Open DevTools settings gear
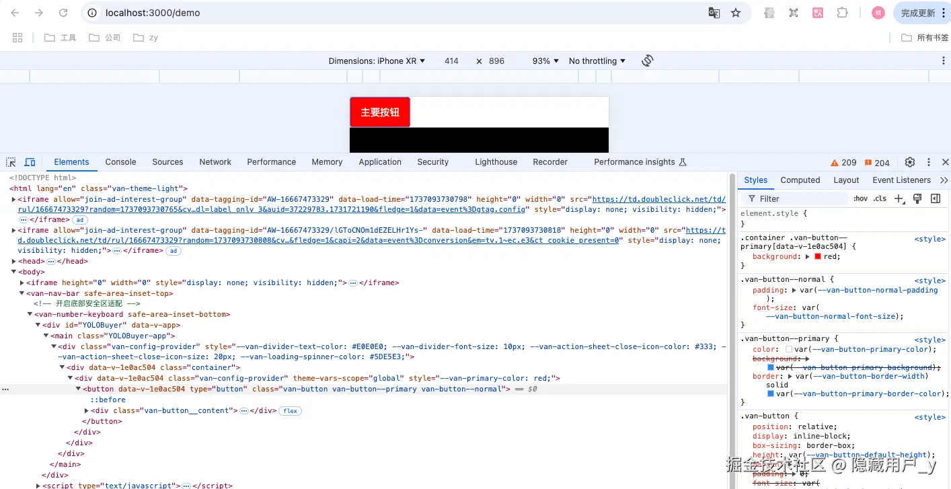 tap(910, 162)
